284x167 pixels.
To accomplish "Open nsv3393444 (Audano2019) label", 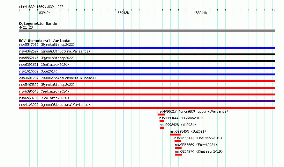I will [x=181, y=118].
